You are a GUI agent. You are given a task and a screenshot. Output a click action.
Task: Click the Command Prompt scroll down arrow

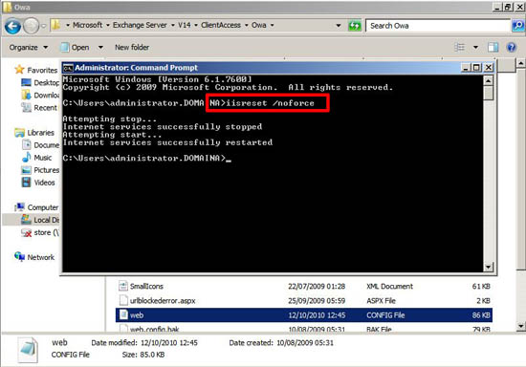tap(488, 267)
